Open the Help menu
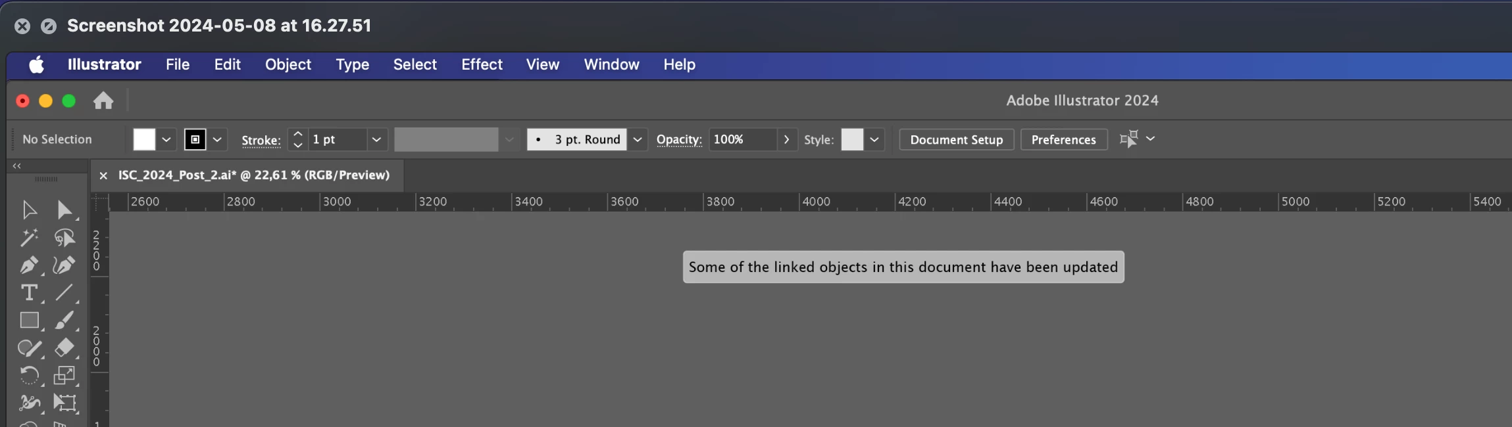Image resolution: width=1512 pixels, height=427 pixels. tap(680, 64)
